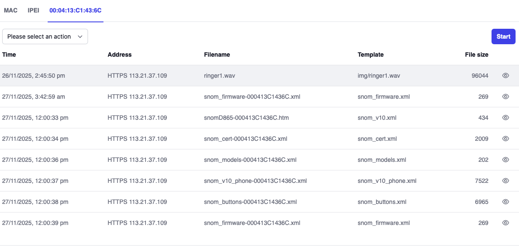
Task: Open eye icon for snom_buttons-000413C1436C.xml entry
Action: (505, 202)
